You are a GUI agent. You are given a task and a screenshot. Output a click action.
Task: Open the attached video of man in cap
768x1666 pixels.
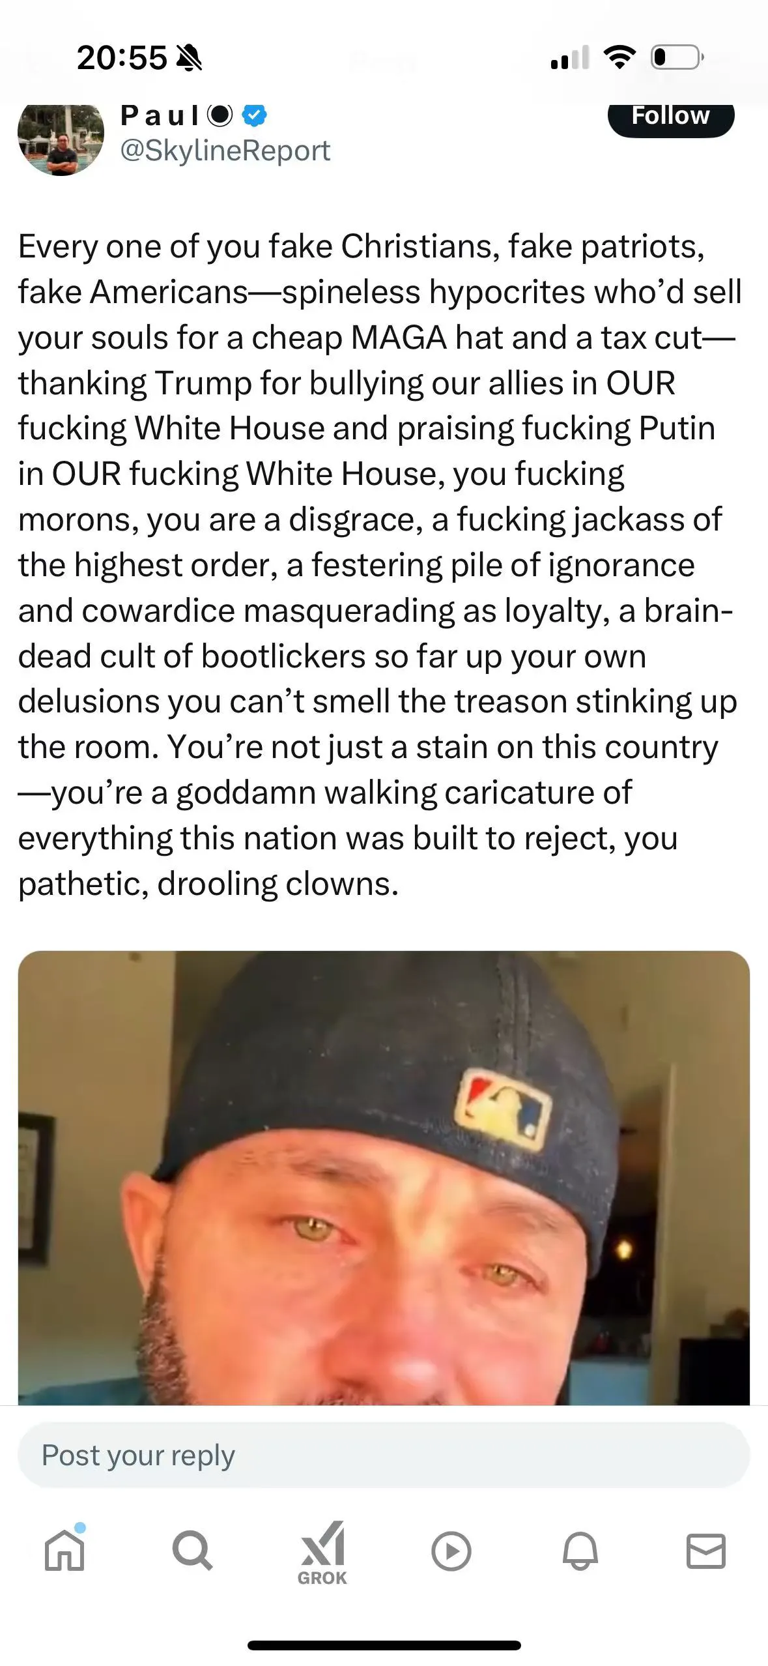(x=384, y=1178)
